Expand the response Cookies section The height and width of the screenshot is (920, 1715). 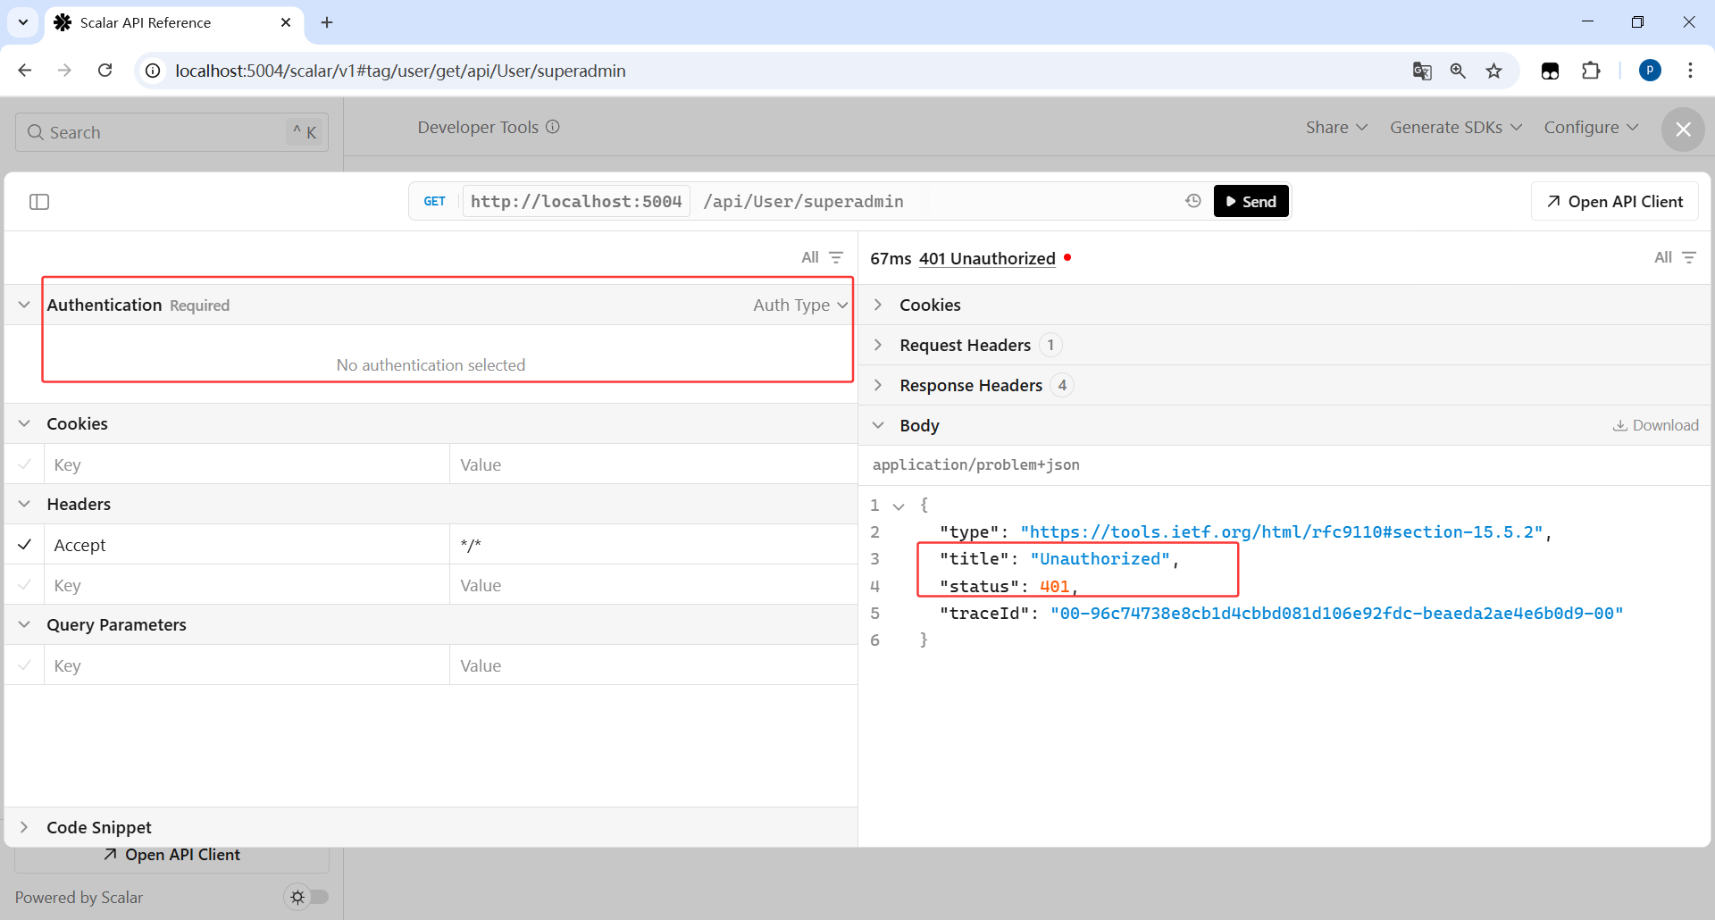(x=878, y=305)
